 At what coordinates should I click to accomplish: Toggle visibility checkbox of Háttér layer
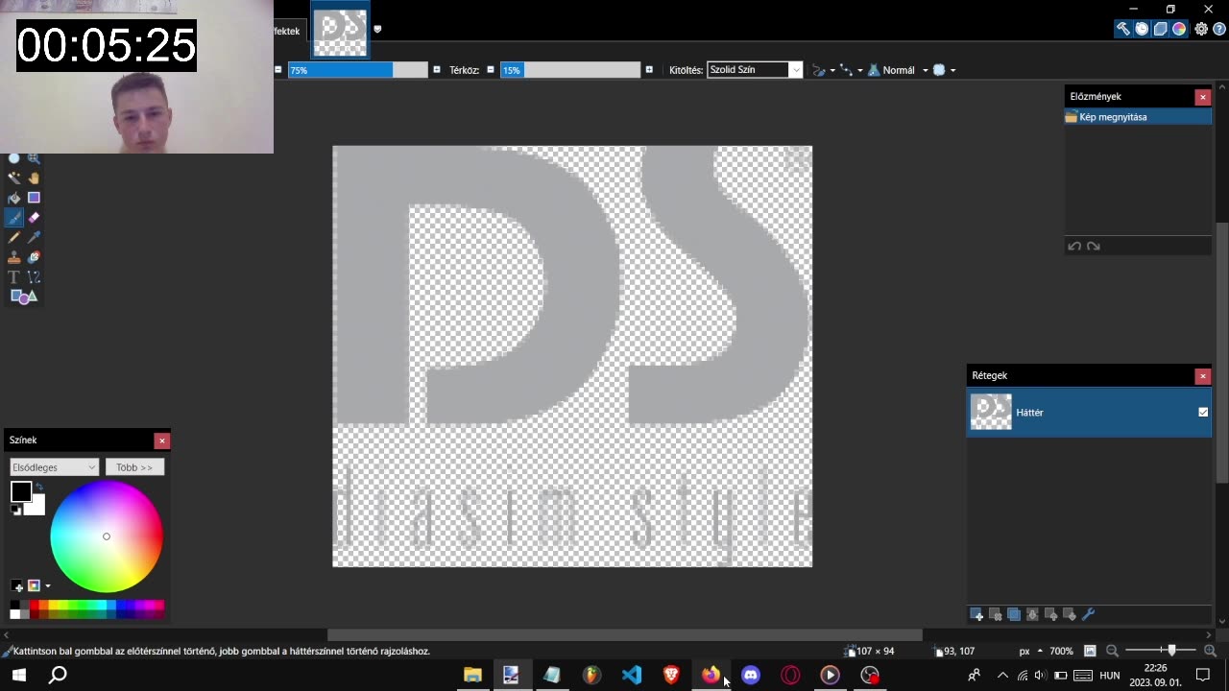coord(1203,412)
